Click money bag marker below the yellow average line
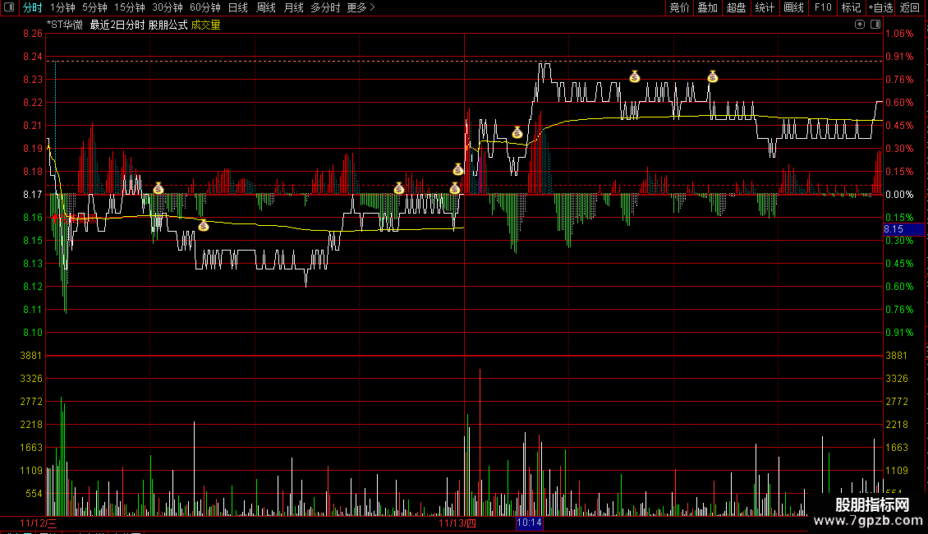Image resolution: width=928 pixels, height=534 pixels. 204,226
